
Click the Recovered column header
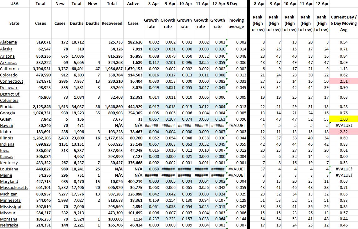(112, 23)
